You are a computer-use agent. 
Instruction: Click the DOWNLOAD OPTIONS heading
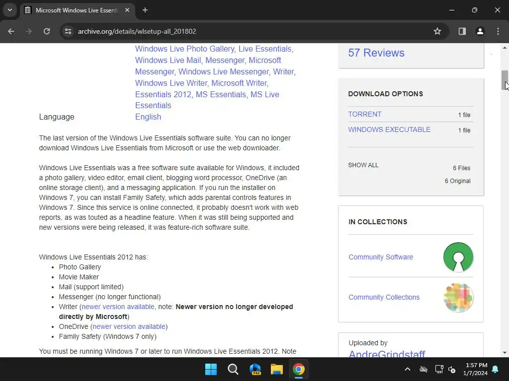click(385, 94)
